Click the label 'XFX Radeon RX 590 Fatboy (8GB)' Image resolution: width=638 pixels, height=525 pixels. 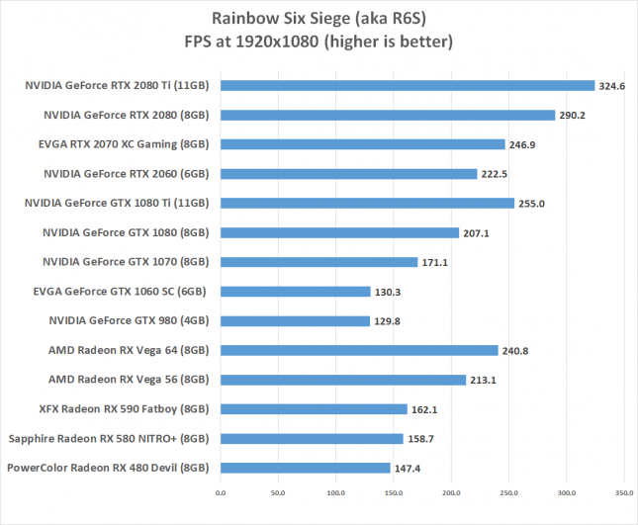click(124, 409)
